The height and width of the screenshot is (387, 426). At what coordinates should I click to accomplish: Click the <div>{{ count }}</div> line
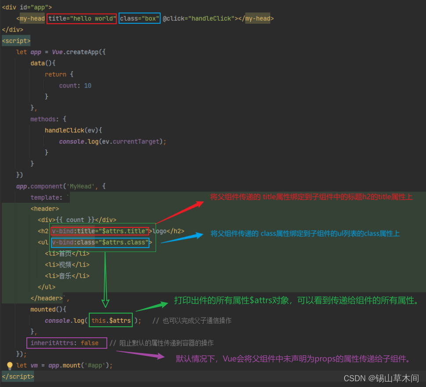pyautogui.click(x=77, y=220)
